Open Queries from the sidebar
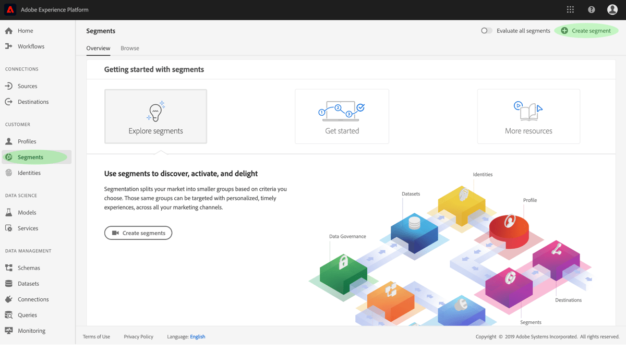626x352 pixels. click(x=27, y=315)
